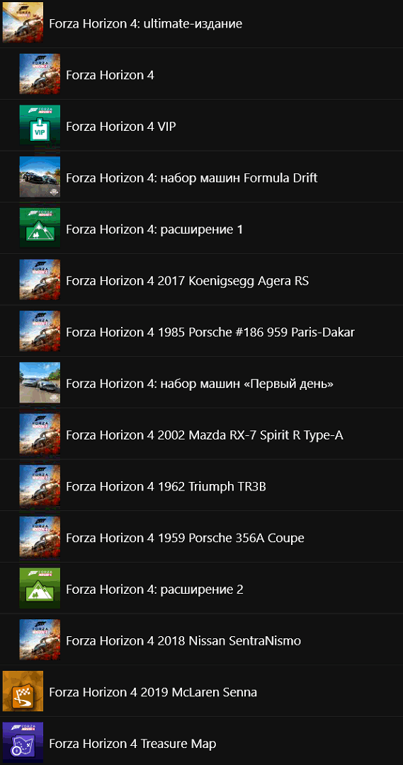Click the purple Treasure Map icon

click(x=23, y=742)
